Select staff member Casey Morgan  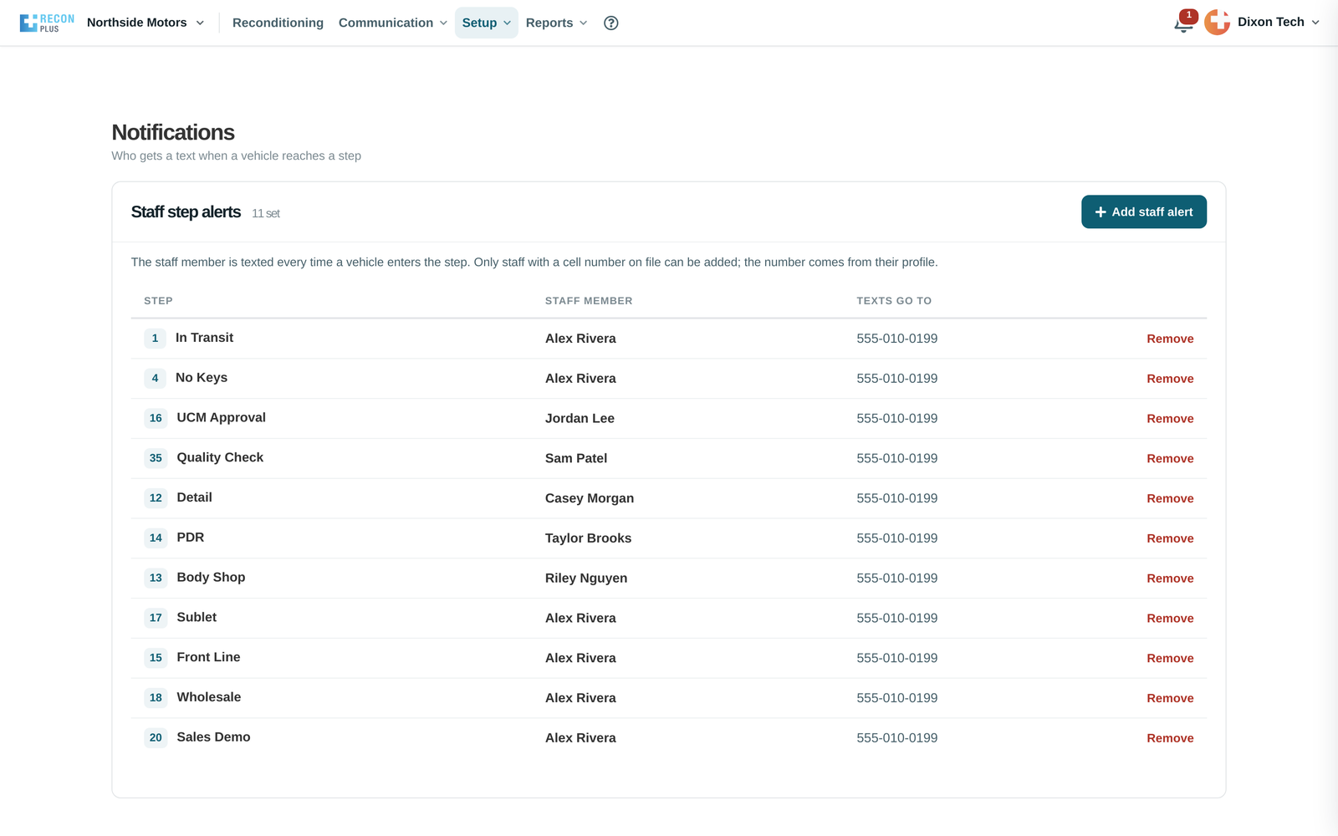tap(590, 498)
